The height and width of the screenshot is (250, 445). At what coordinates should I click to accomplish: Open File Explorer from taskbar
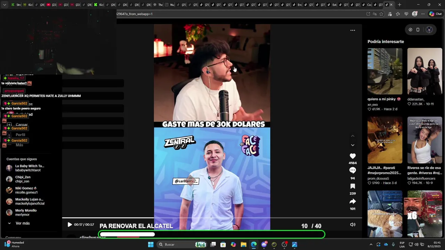(243, 244)
